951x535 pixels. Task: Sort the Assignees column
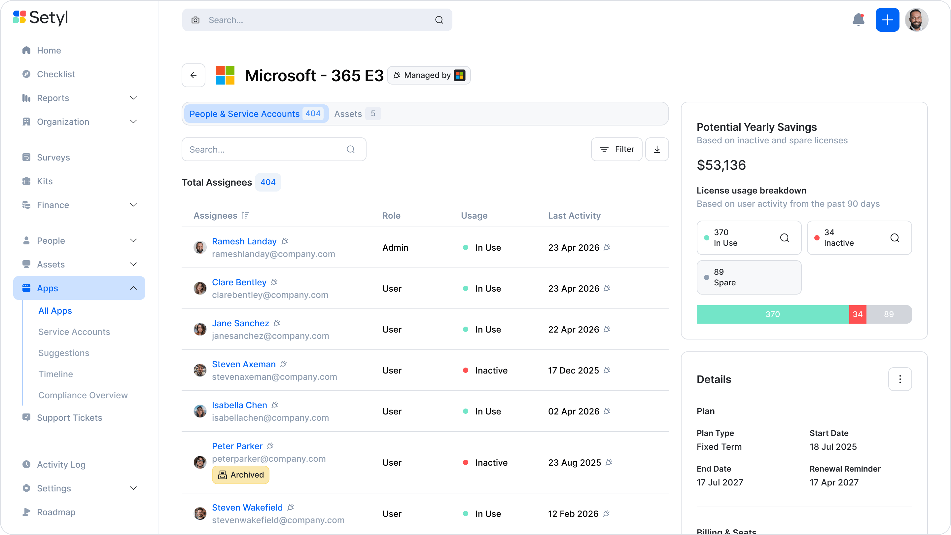point(245,215)
